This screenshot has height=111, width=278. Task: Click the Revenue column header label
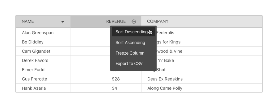[x=116, y=21]
